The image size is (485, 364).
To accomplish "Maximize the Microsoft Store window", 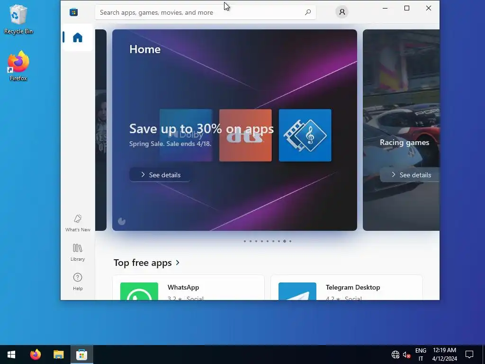I will (407, 9).
